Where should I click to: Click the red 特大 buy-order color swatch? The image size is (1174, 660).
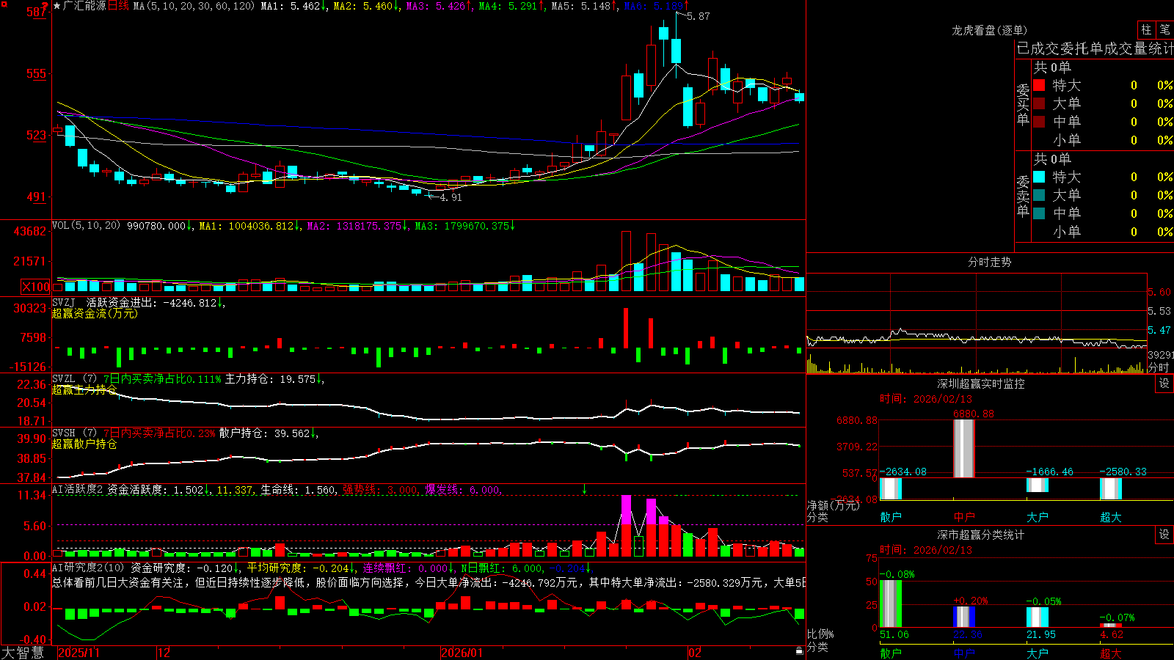[x=1039, y=85]
